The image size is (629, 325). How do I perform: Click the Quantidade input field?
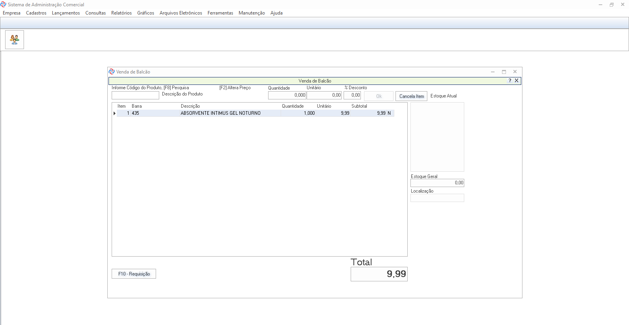(x=287, y=95)
